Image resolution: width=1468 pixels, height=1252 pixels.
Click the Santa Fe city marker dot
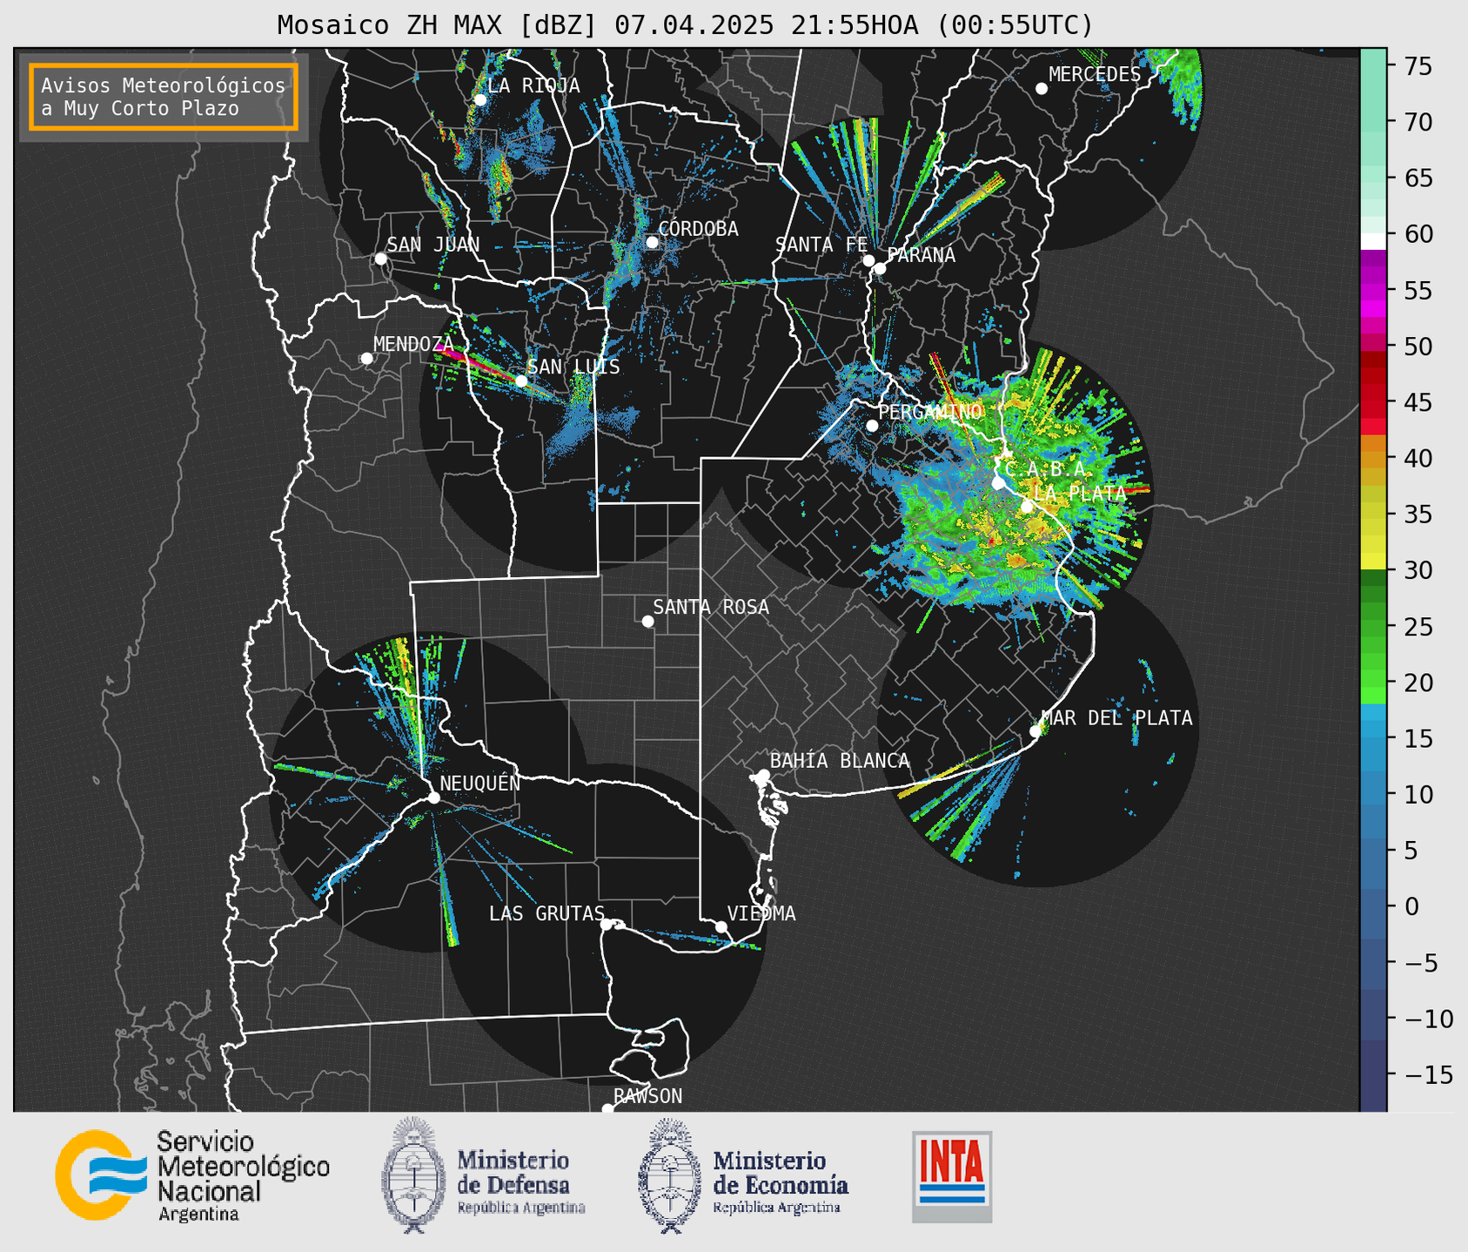(868, 260)
